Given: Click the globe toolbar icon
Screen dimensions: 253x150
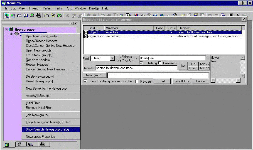Looking at the screenshot, I should [x=162, y=15].
